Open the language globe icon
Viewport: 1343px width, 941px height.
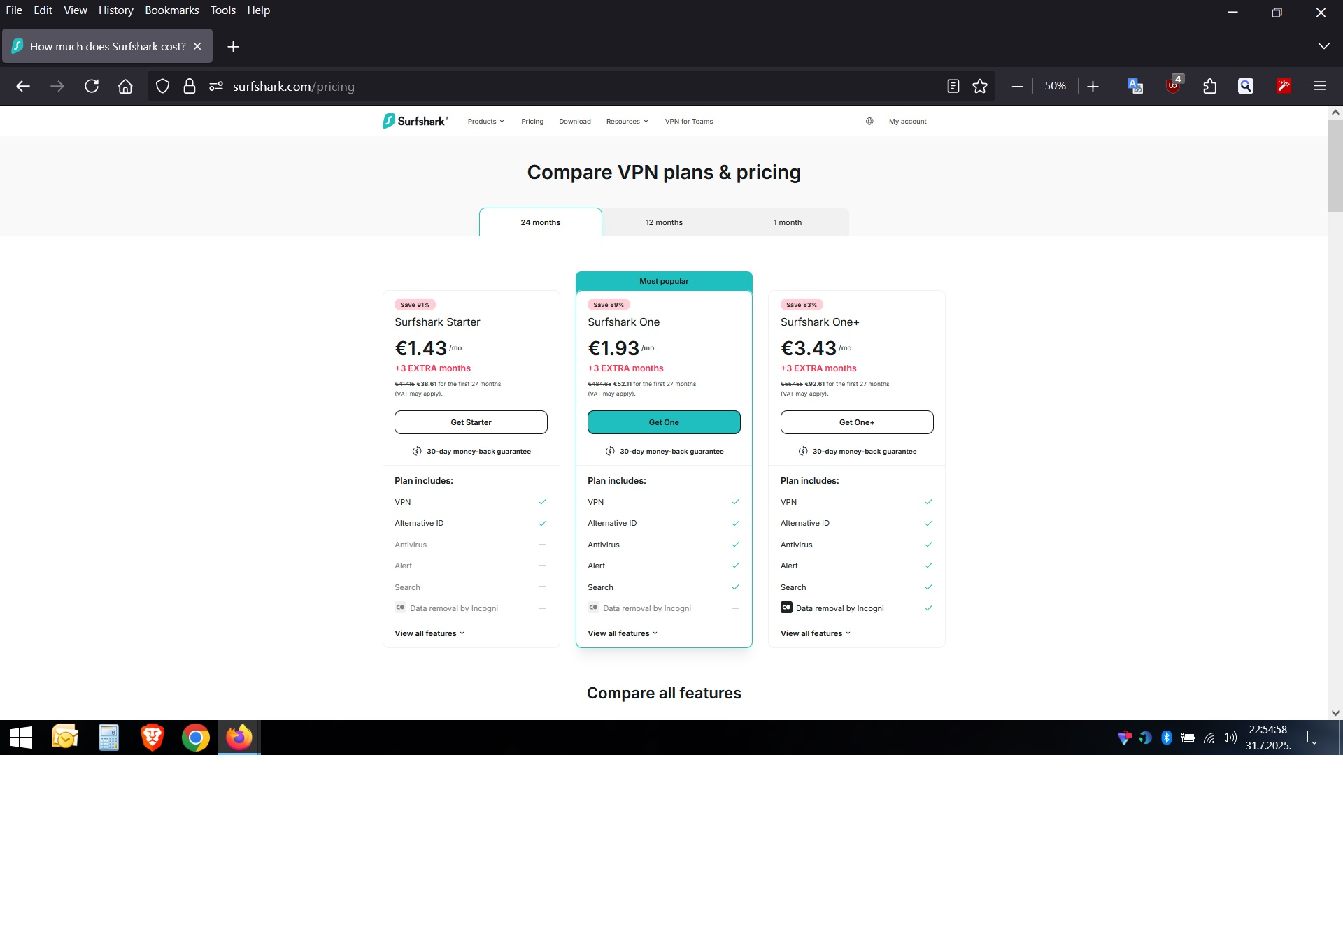(x=869, y=122)
